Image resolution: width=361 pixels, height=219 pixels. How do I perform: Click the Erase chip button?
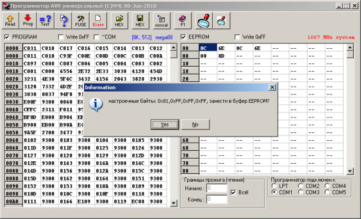coord(98,20)
